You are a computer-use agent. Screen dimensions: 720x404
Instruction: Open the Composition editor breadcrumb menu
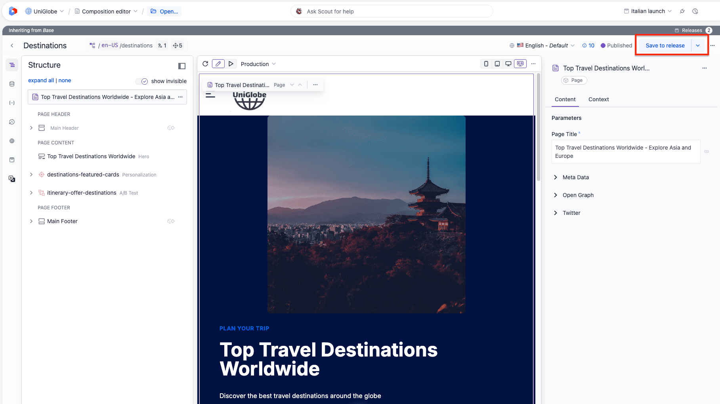(x=106, y=11)
